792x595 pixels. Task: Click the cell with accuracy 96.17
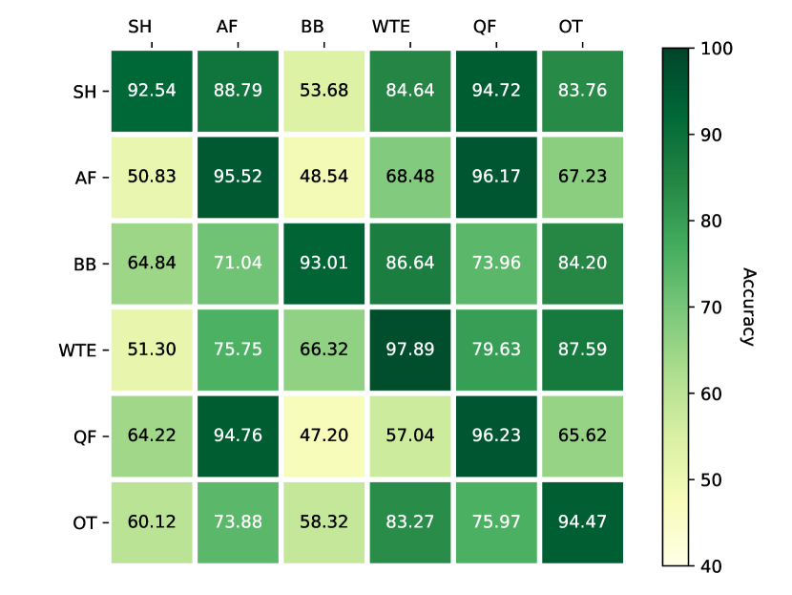pos(496,177)
